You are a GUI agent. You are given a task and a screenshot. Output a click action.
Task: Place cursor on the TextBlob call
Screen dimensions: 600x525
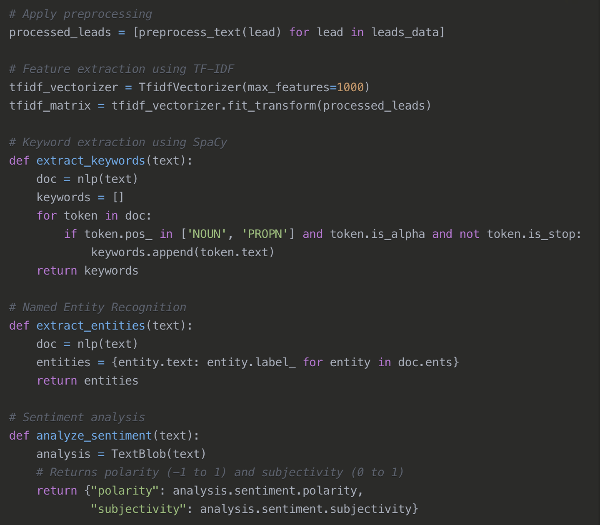tap(138, 454)
